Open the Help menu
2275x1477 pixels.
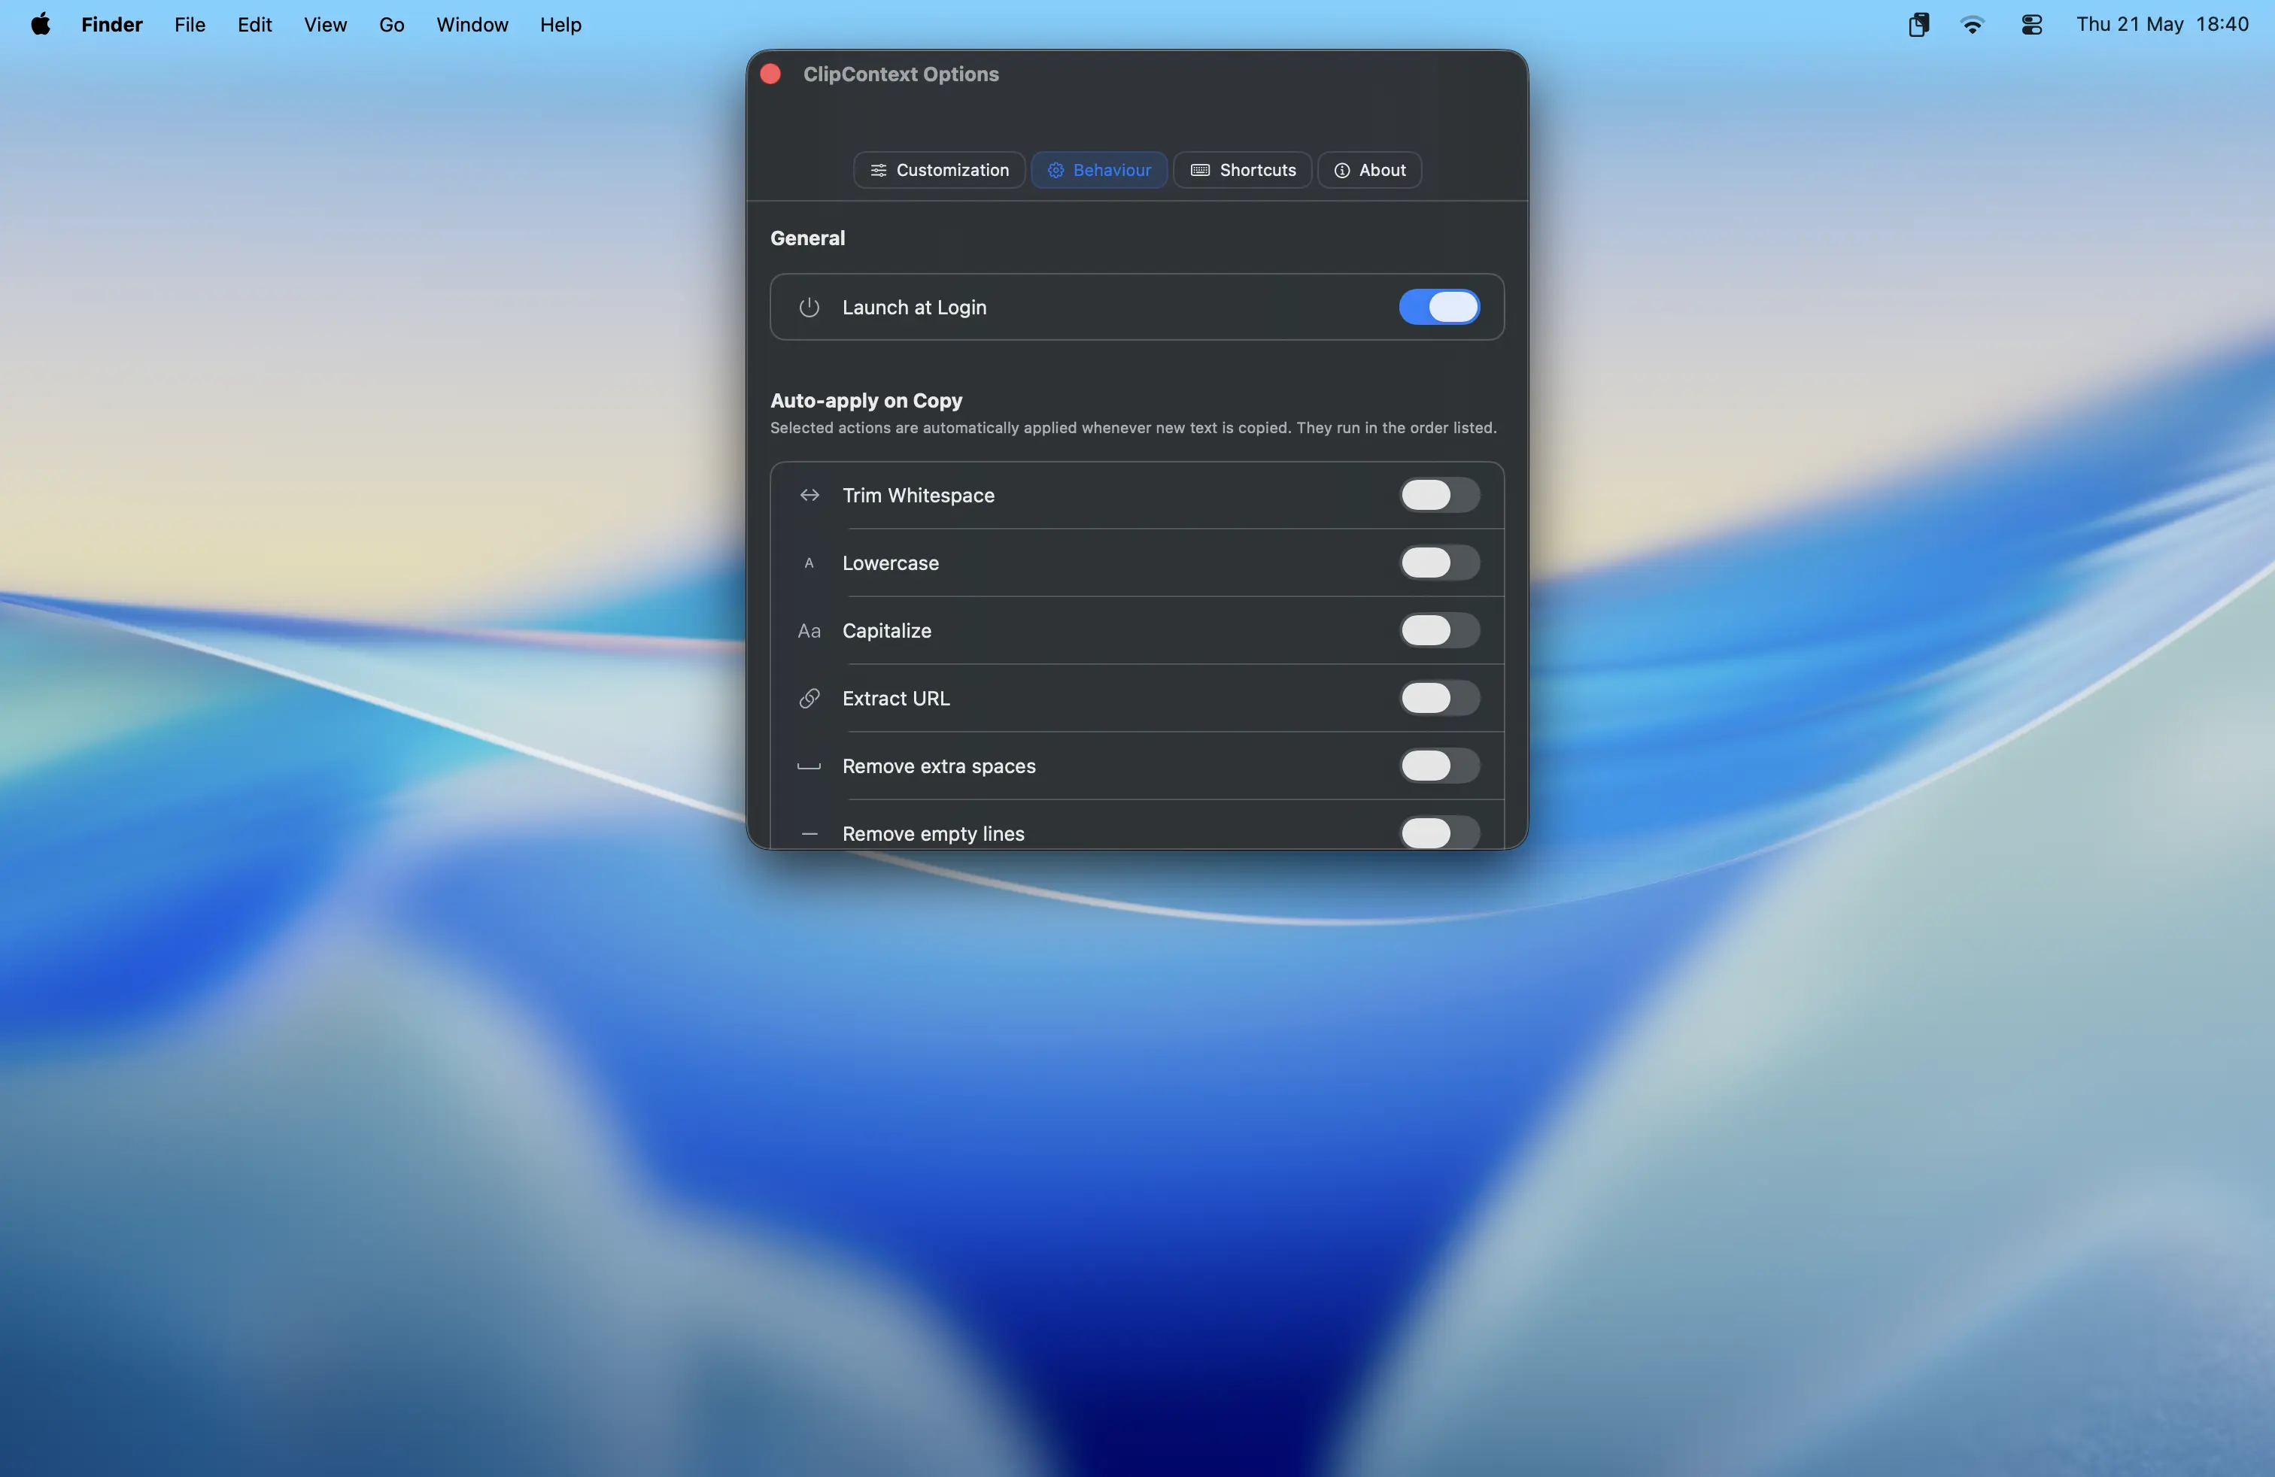point(560,25)
